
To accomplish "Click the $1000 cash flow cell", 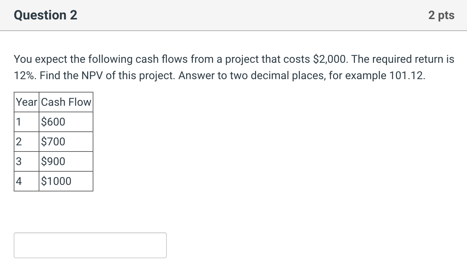I will (66, 181).
